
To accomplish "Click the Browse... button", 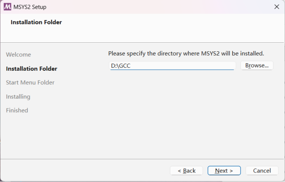I will click(257, 65).
